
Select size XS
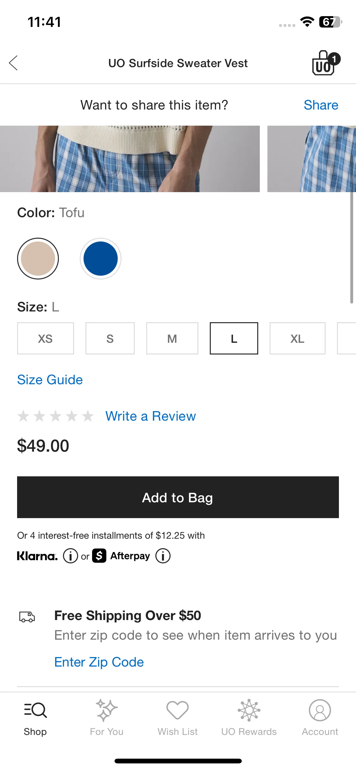pyautogui.click(x=46, y=338)
